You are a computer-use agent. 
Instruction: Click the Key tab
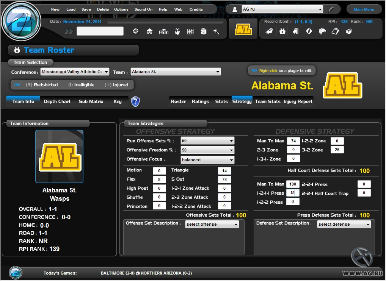click(118, 101)
